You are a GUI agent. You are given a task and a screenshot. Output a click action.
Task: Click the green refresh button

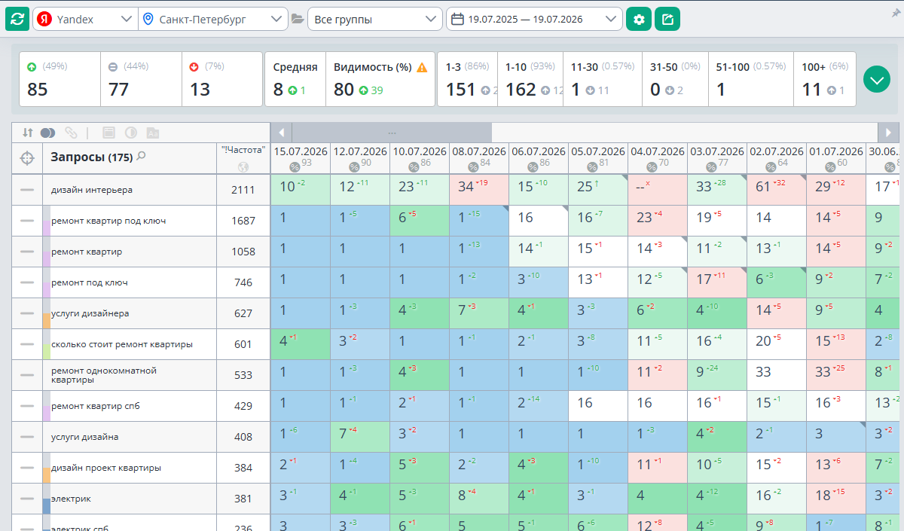click(17, 19)
